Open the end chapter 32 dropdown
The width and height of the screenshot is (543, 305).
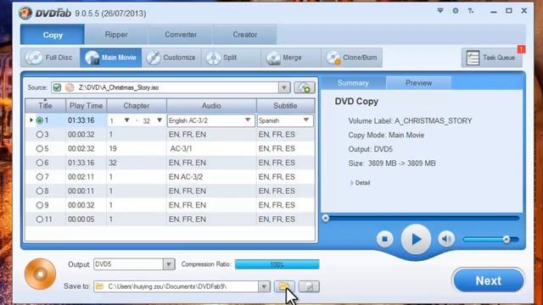tap(160, 120)
